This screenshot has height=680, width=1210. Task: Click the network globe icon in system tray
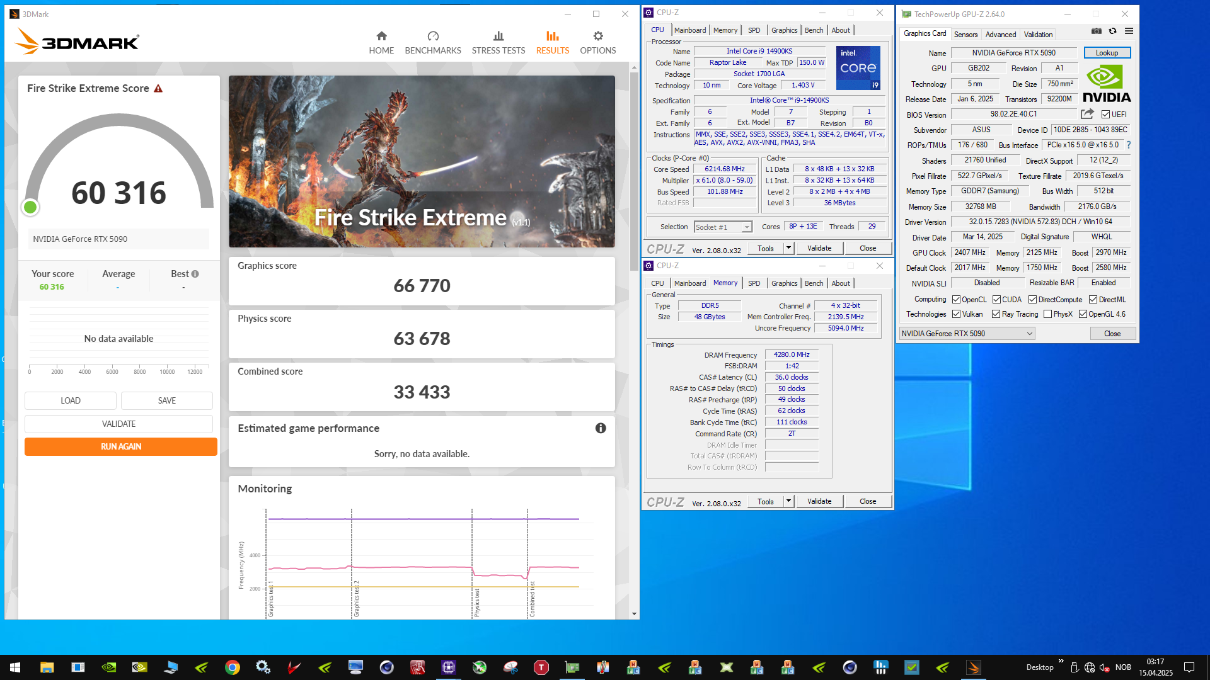[1090, 667]
